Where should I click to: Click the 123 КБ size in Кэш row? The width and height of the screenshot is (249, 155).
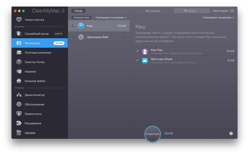click(x=121, y=26)
